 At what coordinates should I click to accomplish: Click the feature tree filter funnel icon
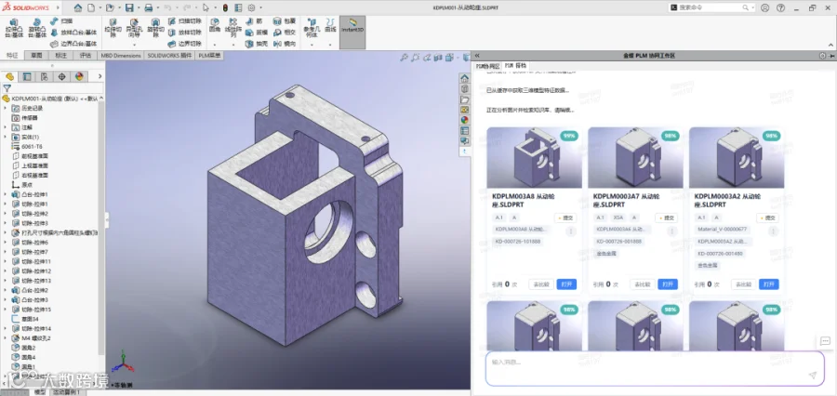click(x=7, y=88)
